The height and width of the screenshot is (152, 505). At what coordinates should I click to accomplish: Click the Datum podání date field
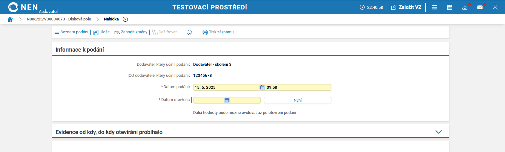[226, 87]
